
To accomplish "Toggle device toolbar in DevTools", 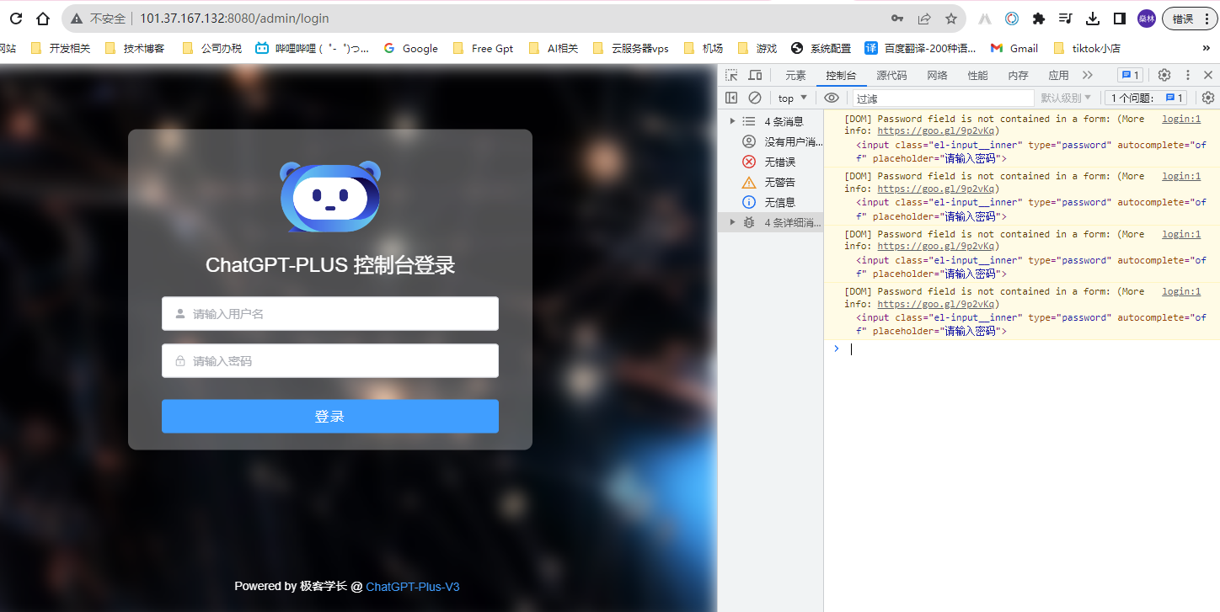I will pos(755,75).
